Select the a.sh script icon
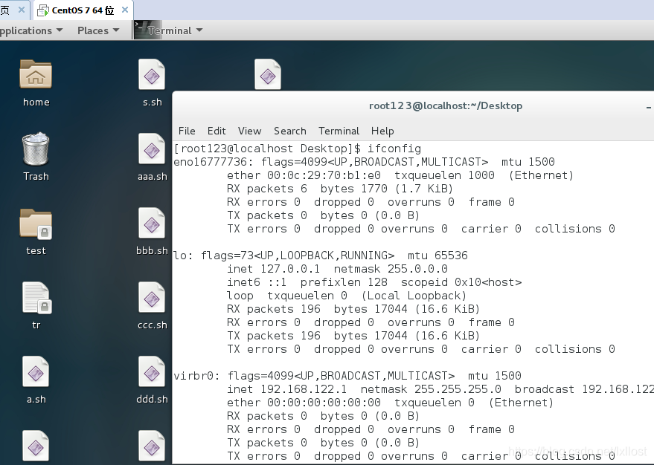 pos(36,371)
